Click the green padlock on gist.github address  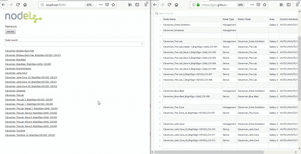[x=198, y=5]
